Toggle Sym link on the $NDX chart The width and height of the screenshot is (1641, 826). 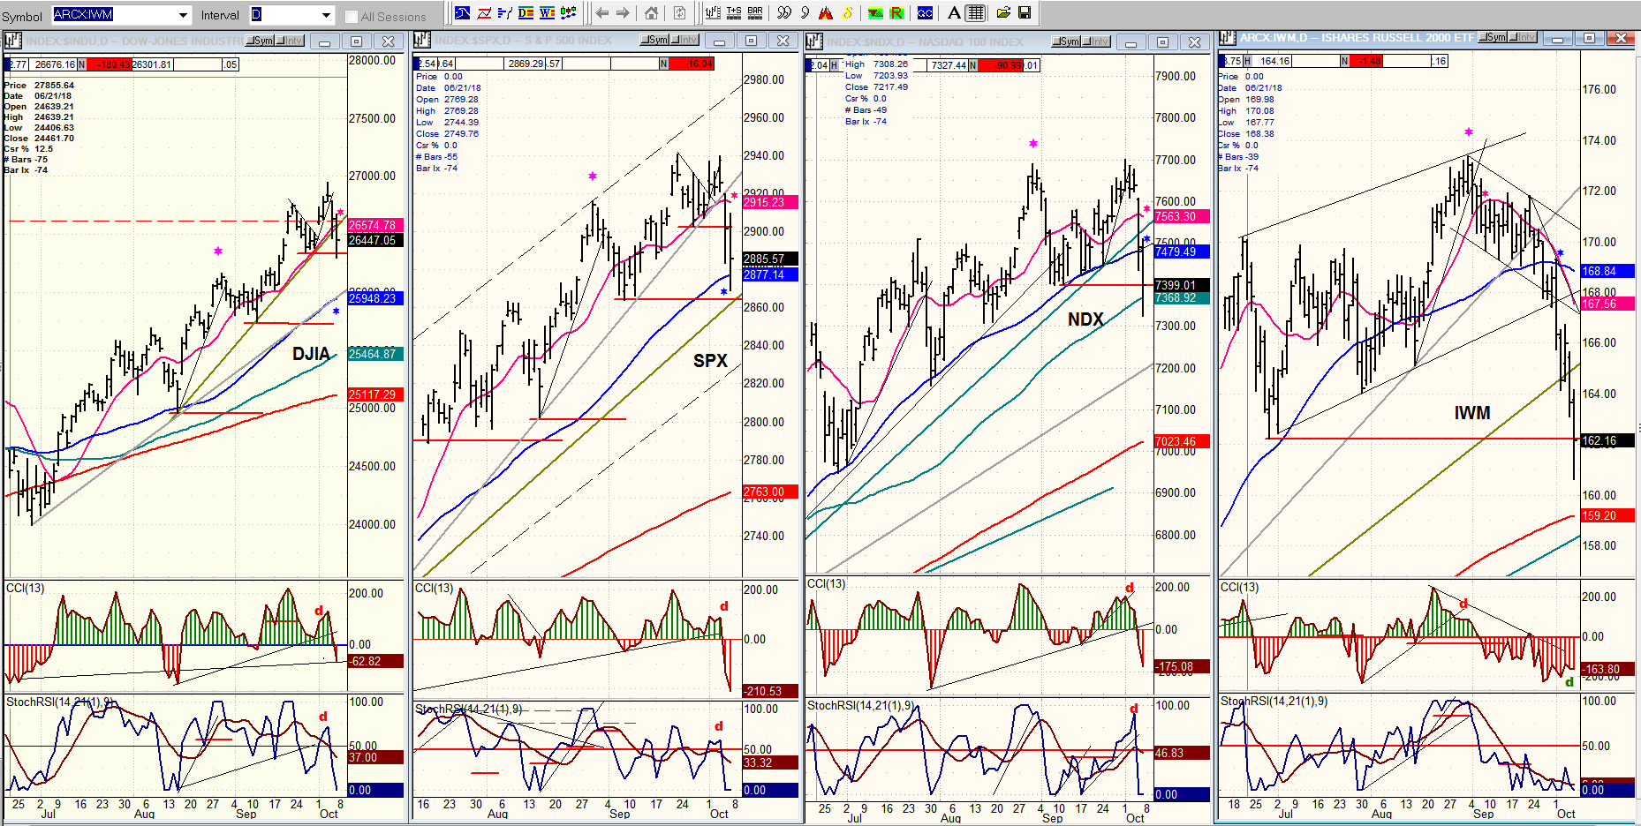pyautogui.click(x=1066, y=41)
